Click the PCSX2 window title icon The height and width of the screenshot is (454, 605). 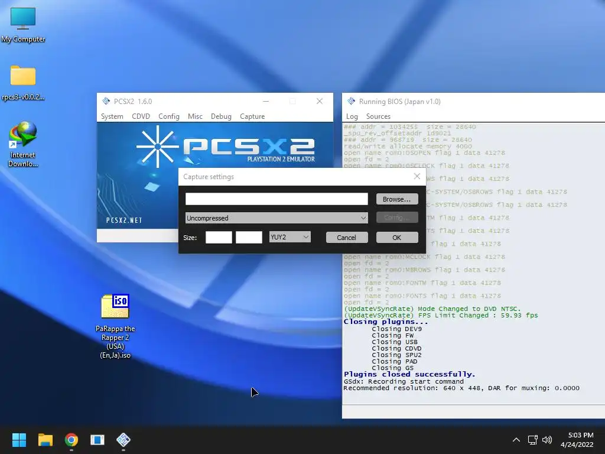pyautogui.click(x=106, y=101)
